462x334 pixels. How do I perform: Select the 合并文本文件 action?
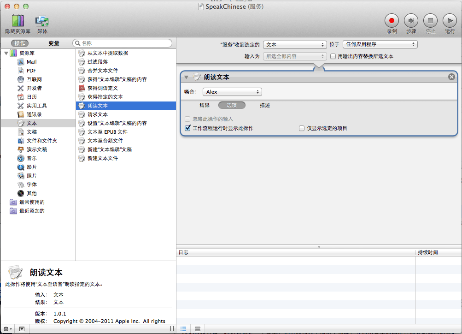pos(126,71)
